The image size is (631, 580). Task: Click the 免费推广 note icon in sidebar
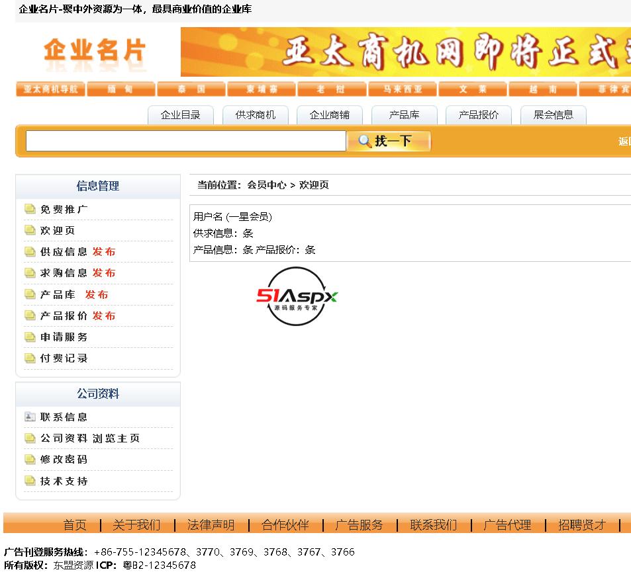30,209
